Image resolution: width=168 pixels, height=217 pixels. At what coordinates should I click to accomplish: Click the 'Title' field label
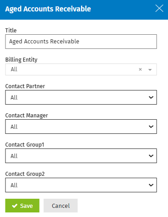[x=11, y=30]
